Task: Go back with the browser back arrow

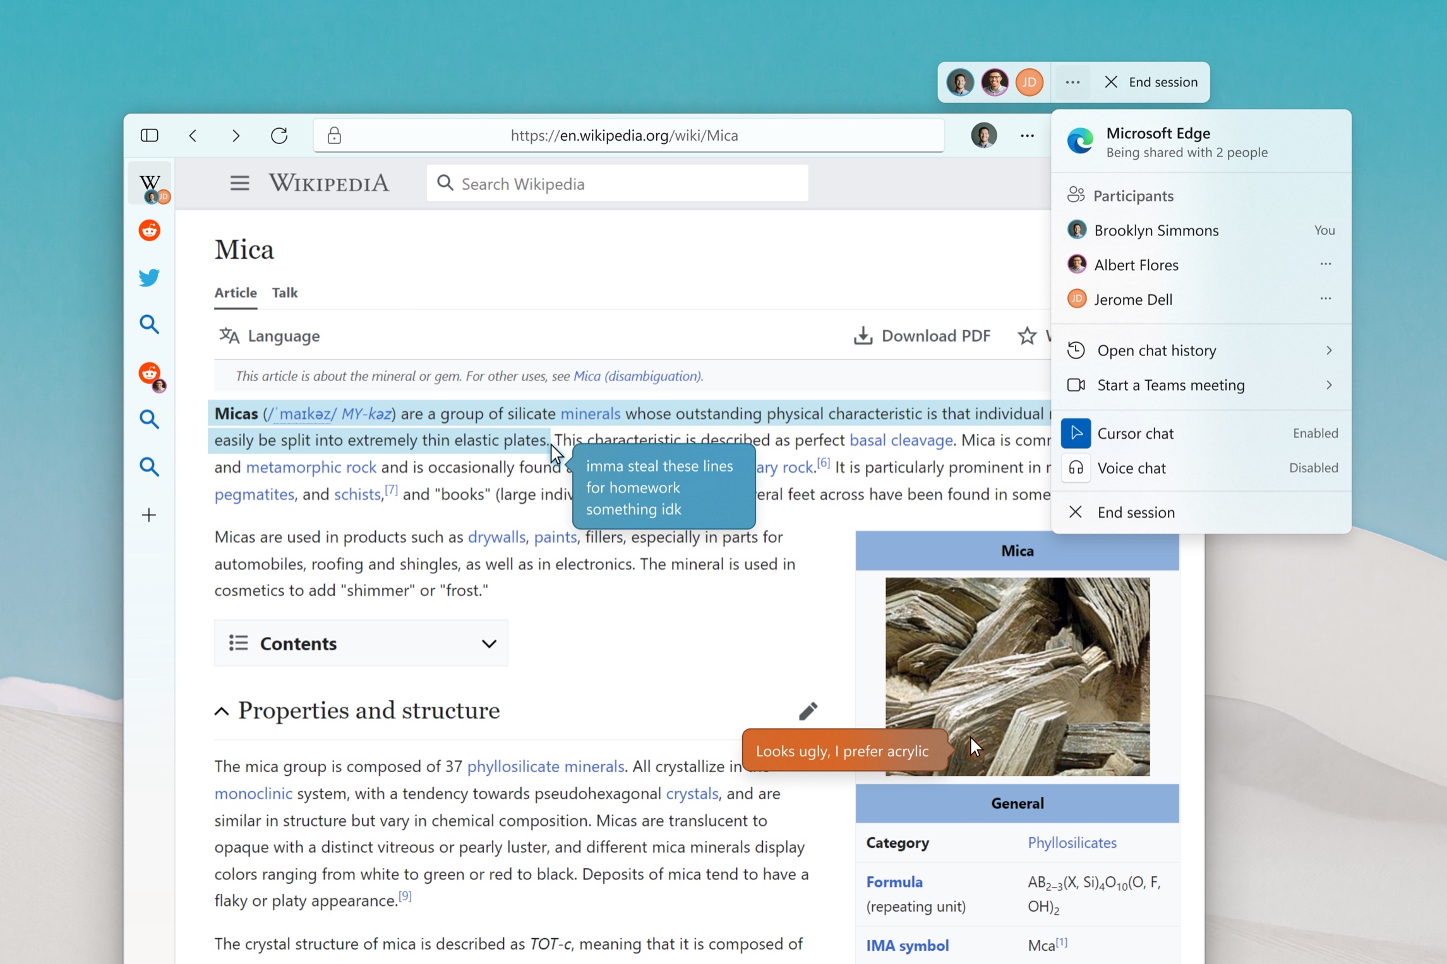Action: (193, 135)
